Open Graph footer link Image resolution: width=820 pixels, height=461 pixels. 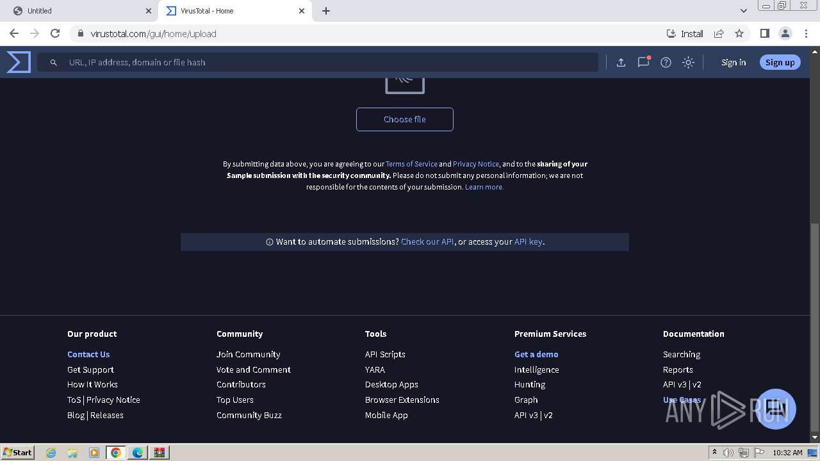pos(526,400)
